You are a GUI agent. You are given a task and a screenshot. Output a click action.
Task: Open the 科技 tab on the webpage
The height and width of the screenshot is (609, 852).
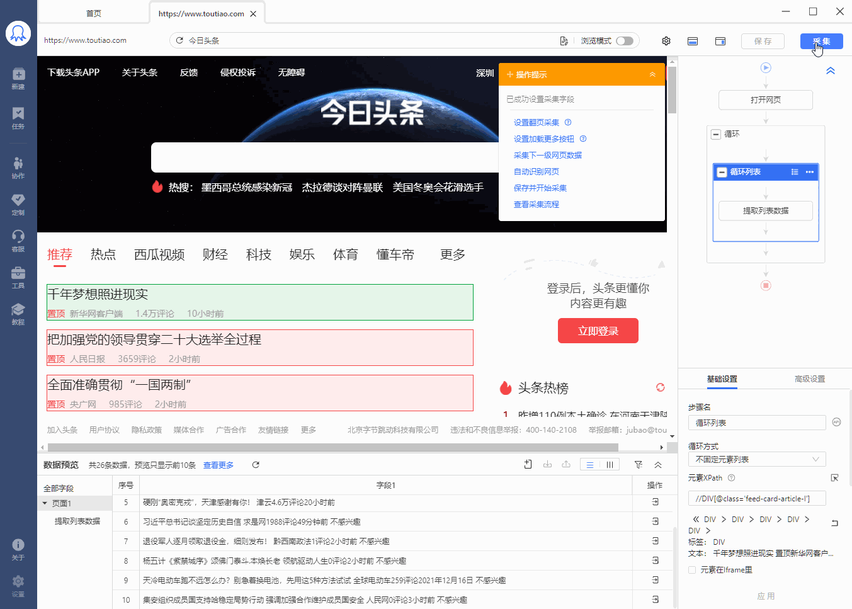pos(259,254)
